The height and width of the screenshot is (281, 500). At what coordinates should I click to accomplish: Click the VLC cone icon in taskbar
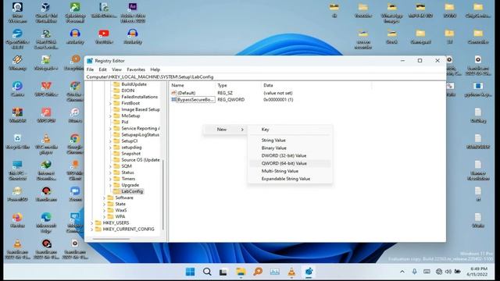[x=291, y=272]
